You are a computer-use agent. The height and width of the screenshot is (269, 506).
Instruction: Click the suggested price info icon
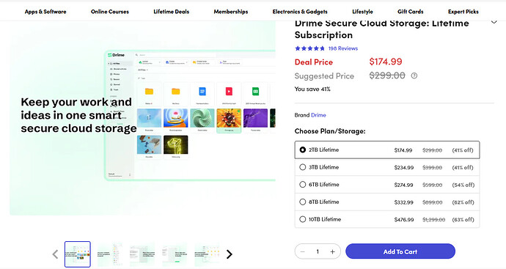point(414,75)
